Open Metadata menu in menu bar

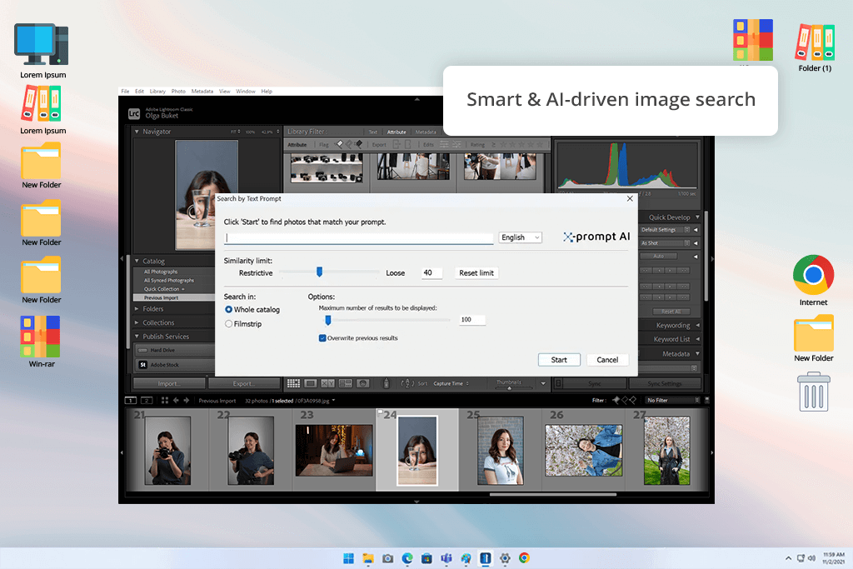202,92
